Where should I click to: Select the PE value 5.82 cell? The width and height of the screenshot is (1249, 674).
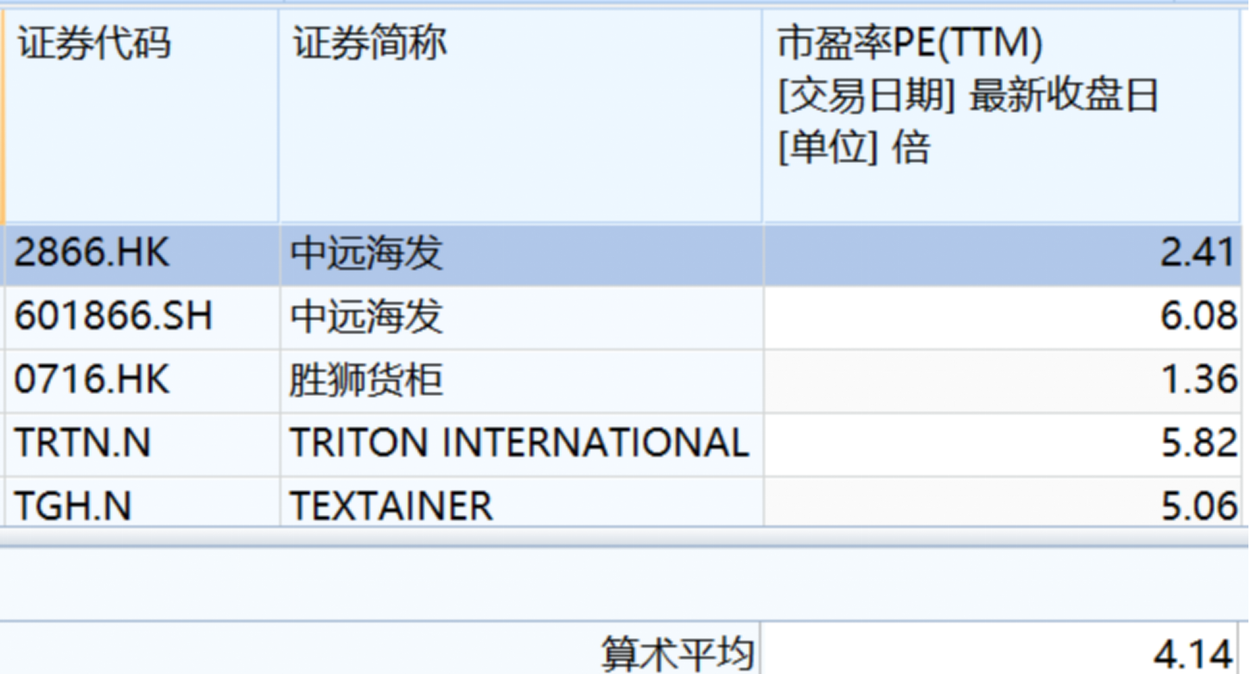click(x=1199, y=443)
